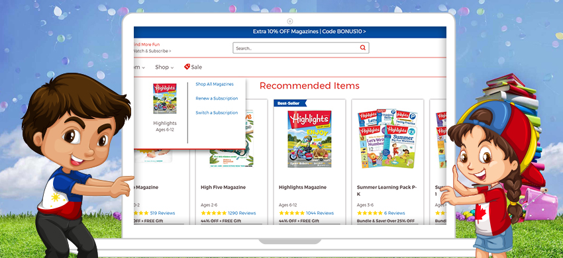This screenshot has width=563, height=258.
Task: Open the Highlights Magazine cover image
Action: tap(309, 139)
